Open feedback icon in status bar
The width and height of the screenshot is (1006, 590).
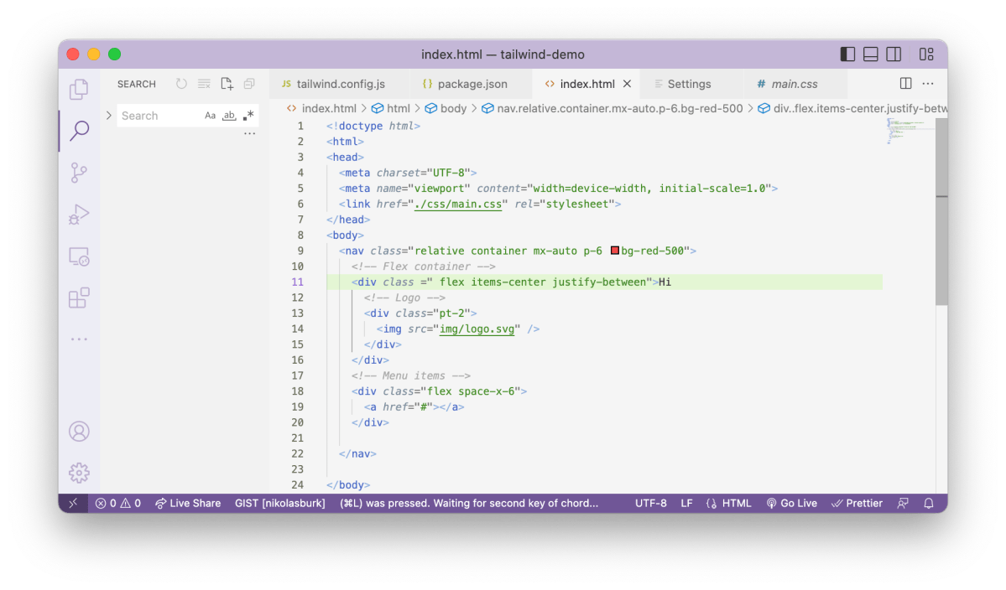903,504
